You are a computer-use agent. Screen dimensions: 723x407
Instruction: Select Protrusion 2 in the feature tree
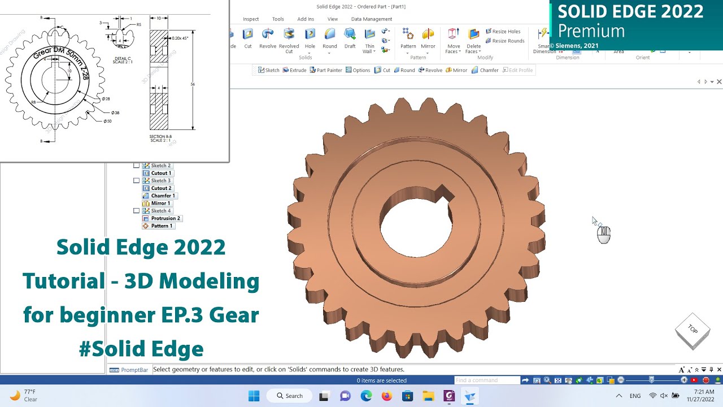pos(162,218)
